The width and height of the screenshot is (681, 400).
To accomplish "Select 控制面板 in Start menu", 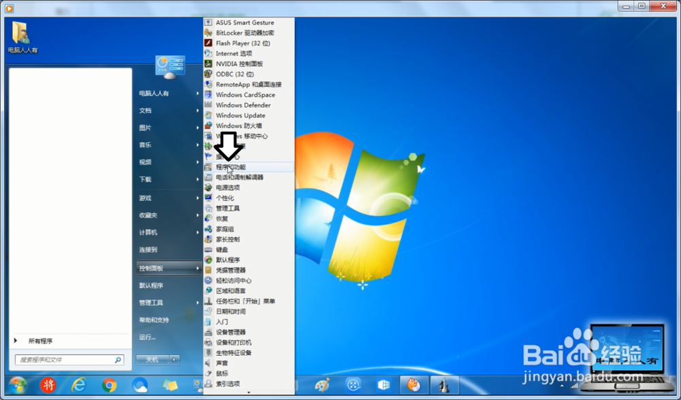I will point(168,268).
